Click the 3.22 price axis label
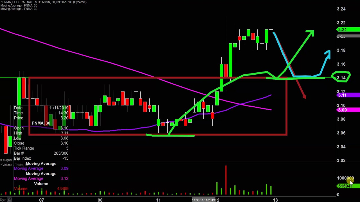This screenshot has height=202, width=360. [x=341, y=23]
